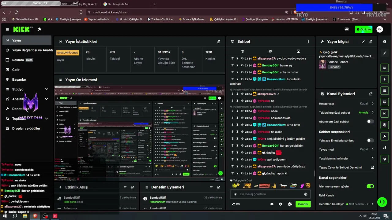Toggle the wrench panel icon in right rail

click(385, 136)
